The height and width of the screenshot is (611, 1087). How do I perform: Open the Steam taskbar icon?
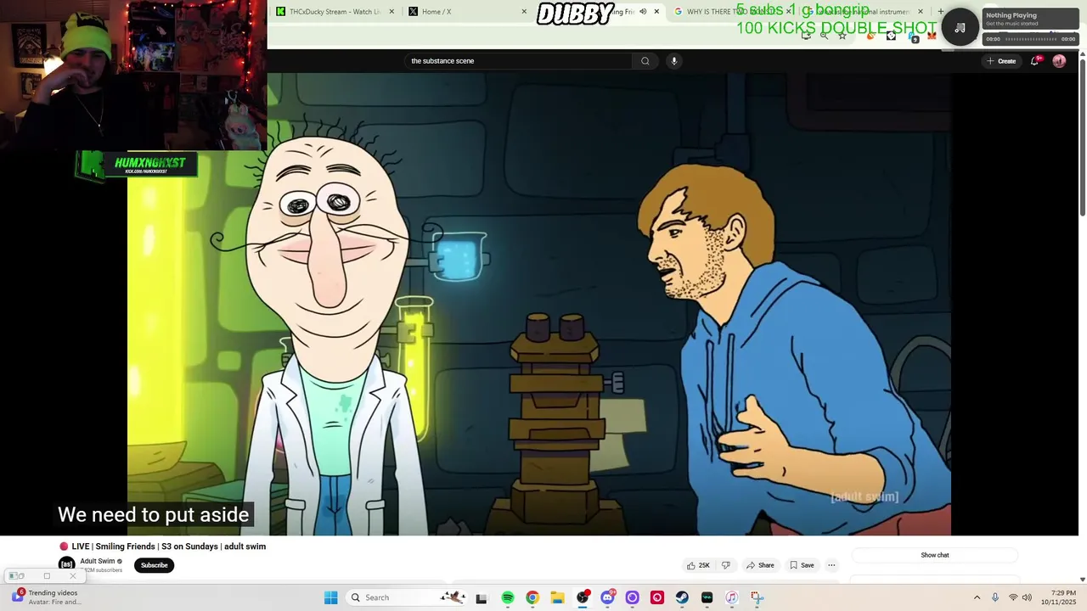(x=682, y=597)
